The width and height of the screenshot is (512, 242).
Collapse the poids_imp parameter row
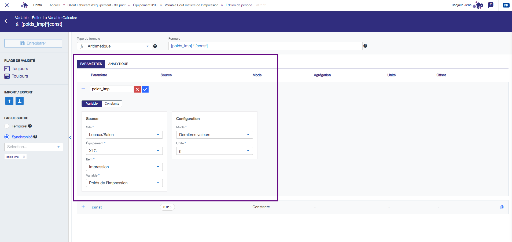point(83,89)
